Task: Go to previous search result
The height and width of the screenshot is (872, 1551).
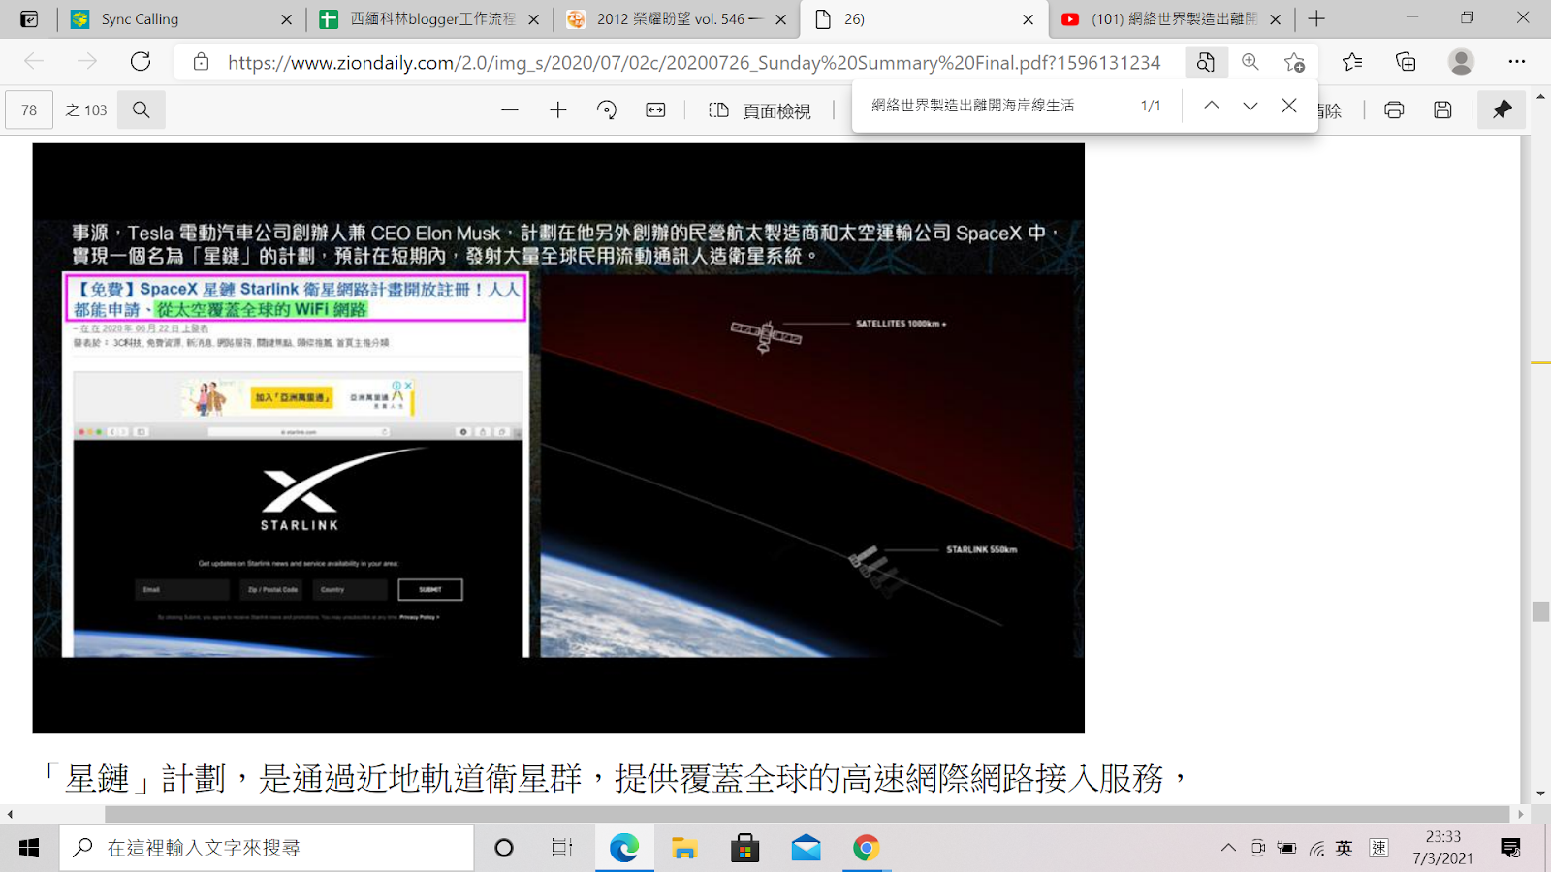Action: pos(1212,106)
